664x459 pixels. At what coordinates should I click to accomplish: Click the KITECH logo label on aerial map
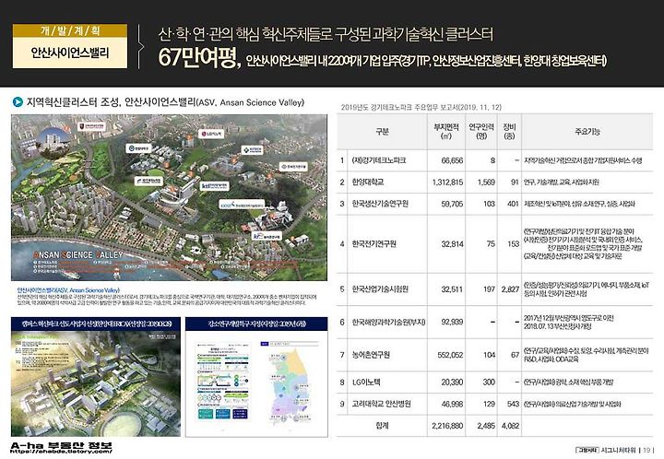(x=252, y=149)
